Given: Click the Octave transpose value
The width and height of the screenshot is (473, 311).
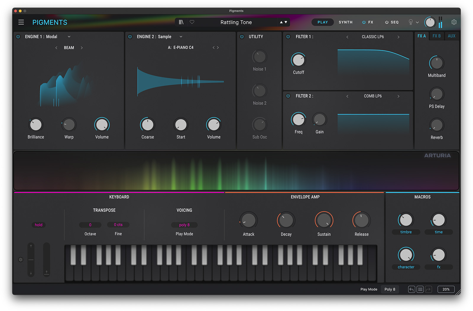Looking at the screenshot, I should point(90,225).
